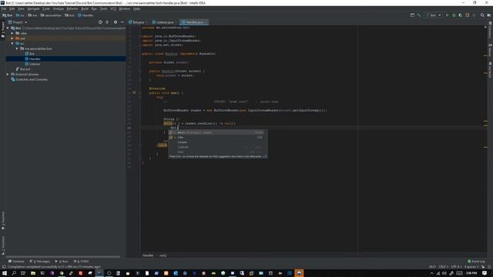This screenshot has height=277, width=493.
Task: Open the View menu
Action: pos(21,8)
